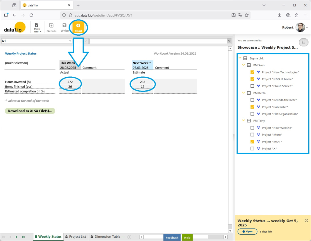
Task: Collapse the Sigma Ltd. root node
Action: [240, 58]
